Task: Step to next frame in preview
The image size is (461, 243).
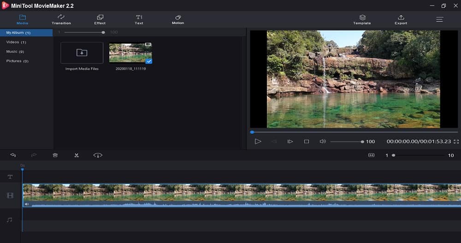Action: tap(290, 142)
